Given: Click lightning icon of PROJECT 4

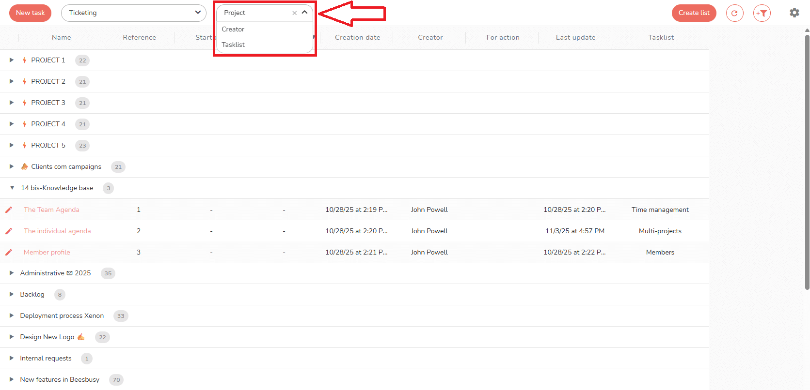Looking at the screenshot, I should click(x=24, y=124).
